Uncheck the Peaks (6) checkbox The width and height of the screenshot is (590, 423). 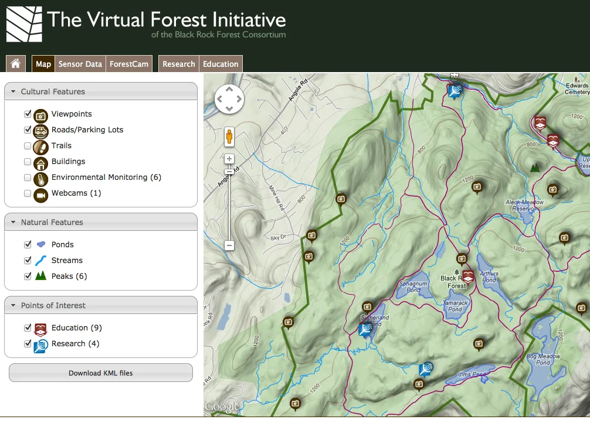(28, 276)
